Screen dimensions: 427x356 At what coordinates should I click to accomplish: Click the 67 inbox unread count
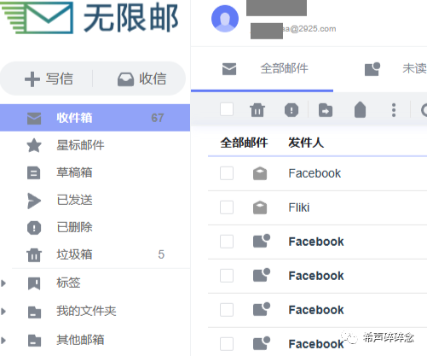pos(158,118)
